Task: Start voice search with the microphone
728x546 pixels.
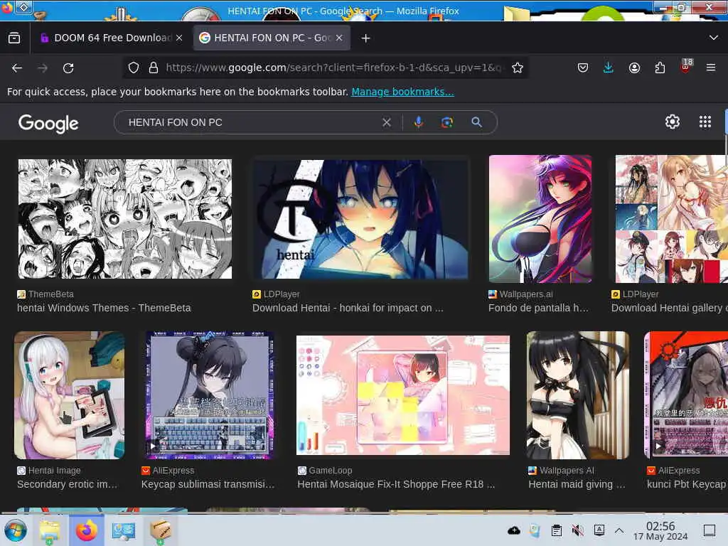Action: click(x=418, y=122)
